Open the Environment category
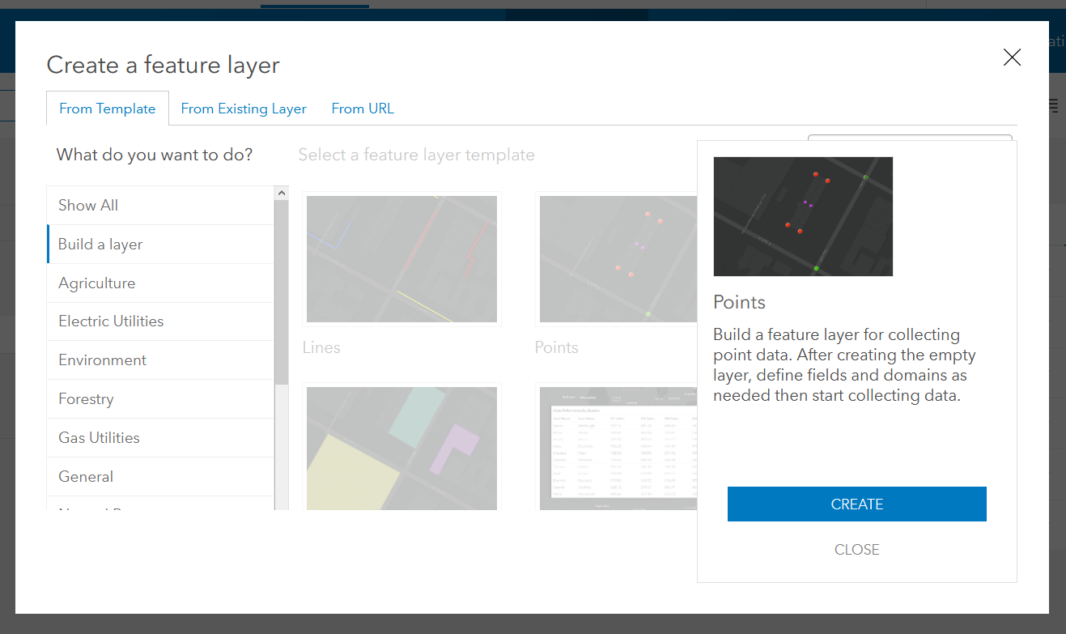This screenshot has width=1066, height=634. [x=102, y=360]
